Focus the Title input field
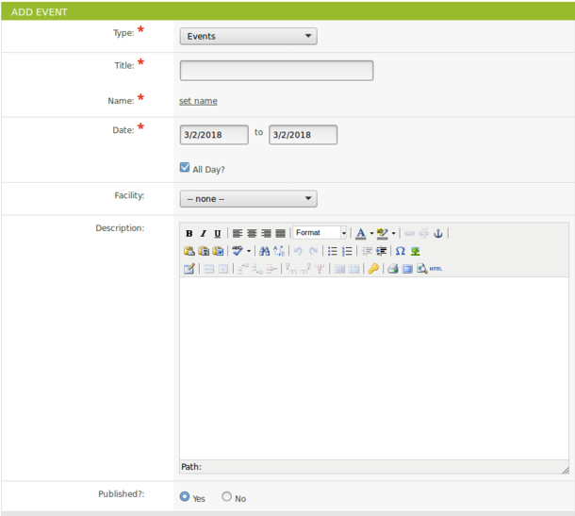The height and width of the screenshot is (516, 575). [x=276, y=71]
